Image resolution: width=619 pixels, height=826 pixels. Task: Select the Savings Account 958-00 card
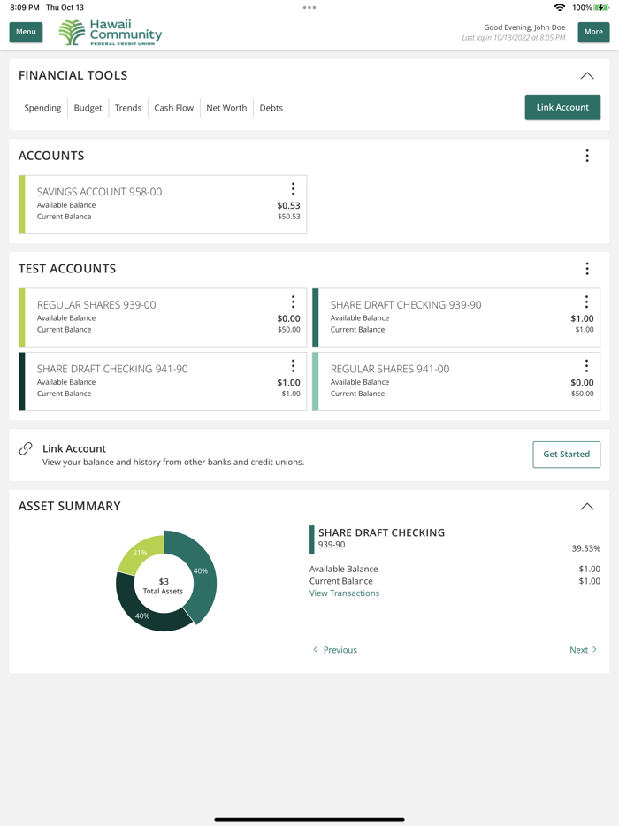pos(163,204)
